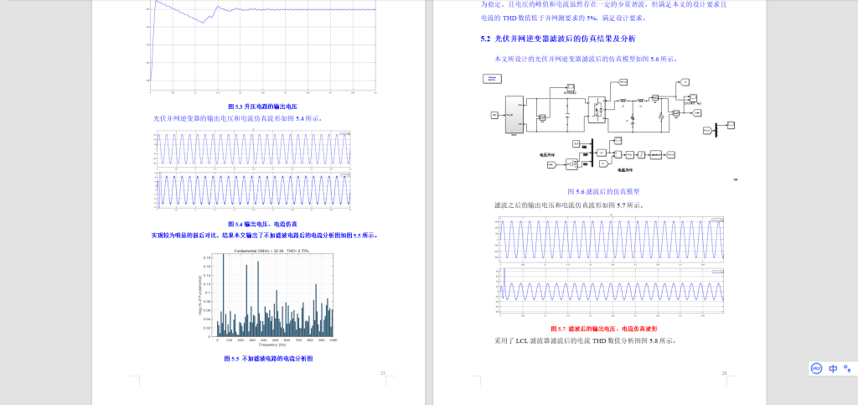Click the '电压外环' label in the Simulink model

pyautogui.click(x=548, y=155)
